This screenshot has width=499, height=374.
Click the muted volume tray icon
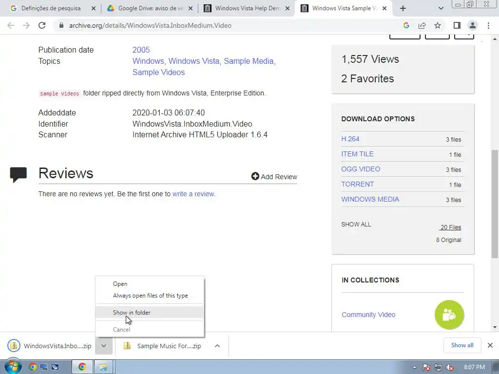[450, 367]
